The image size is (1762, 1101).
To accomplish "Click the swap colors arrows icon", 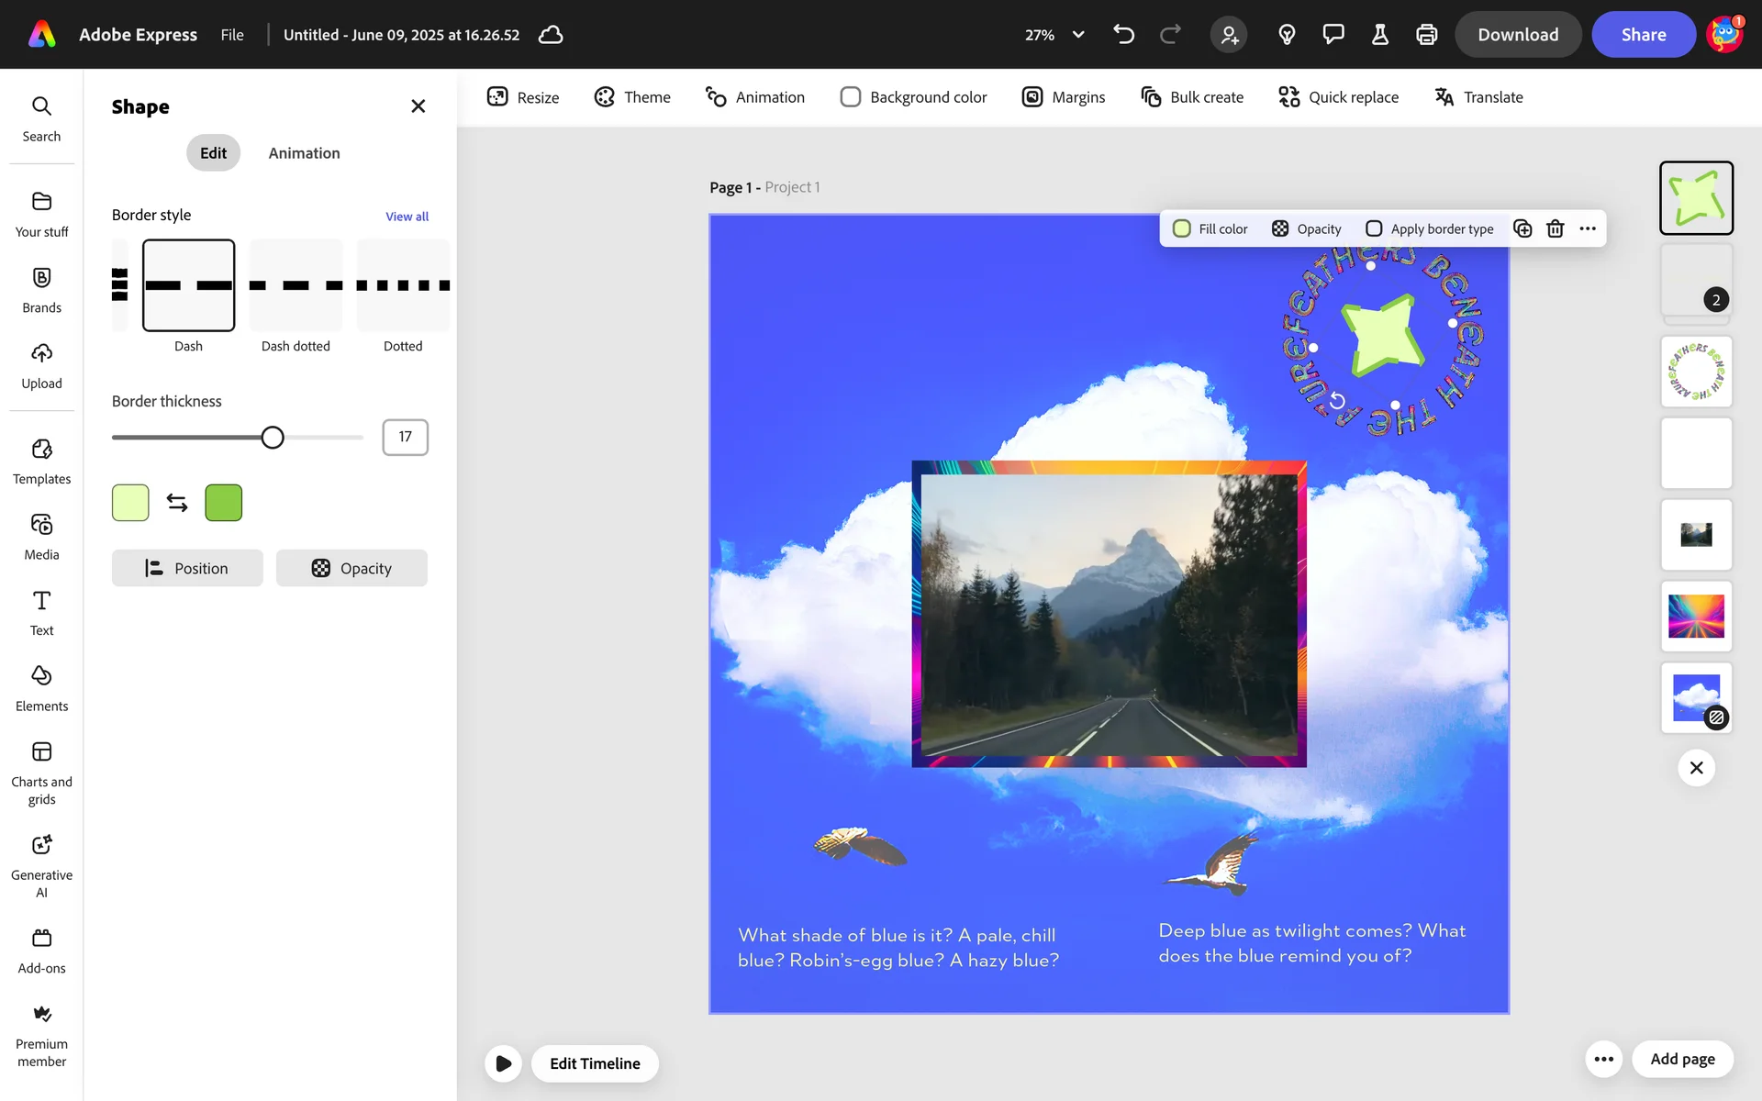I will click(x=177, y=503).
